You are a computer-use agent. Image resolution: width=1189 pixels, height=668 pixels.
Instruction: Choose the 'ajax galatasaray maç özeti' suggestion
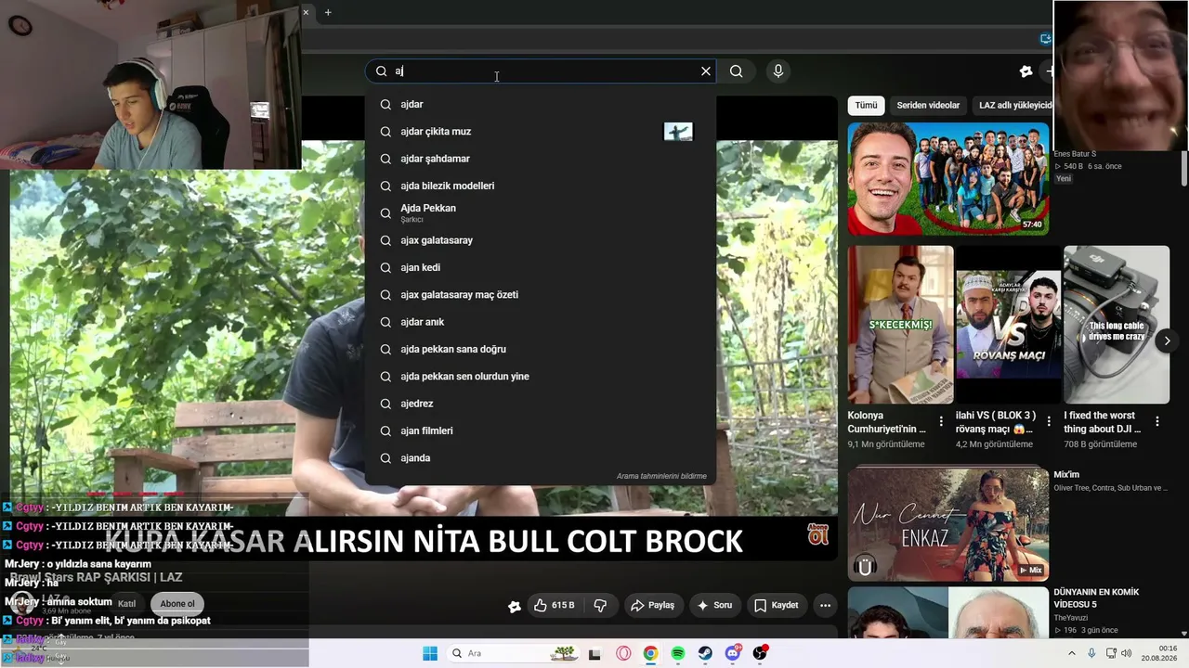(540, 295)
